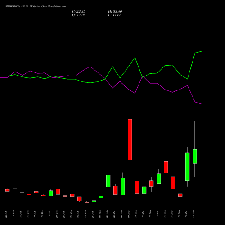Click the 02 Mar date label
Viewport: 225px width, 225px height.
point(100,214)
